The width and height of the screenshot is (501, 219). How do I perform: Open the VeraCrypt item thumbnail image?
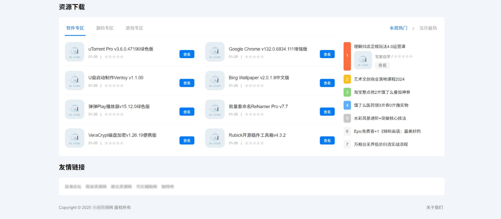(x=74, y=138)
